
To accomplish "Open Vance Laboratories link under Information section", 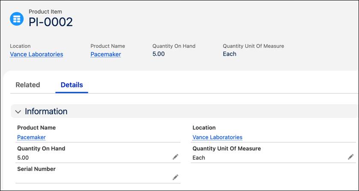I will point(217,137).
